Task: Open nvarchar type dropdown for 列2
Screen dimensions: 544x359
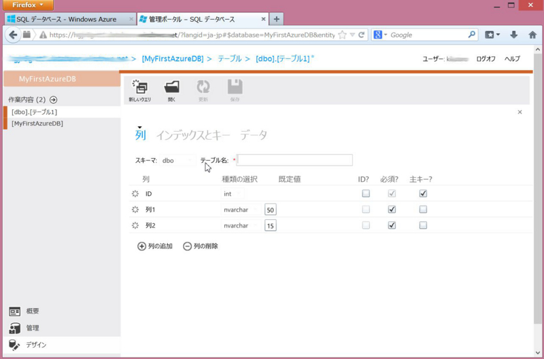Action: coord(241,226)
